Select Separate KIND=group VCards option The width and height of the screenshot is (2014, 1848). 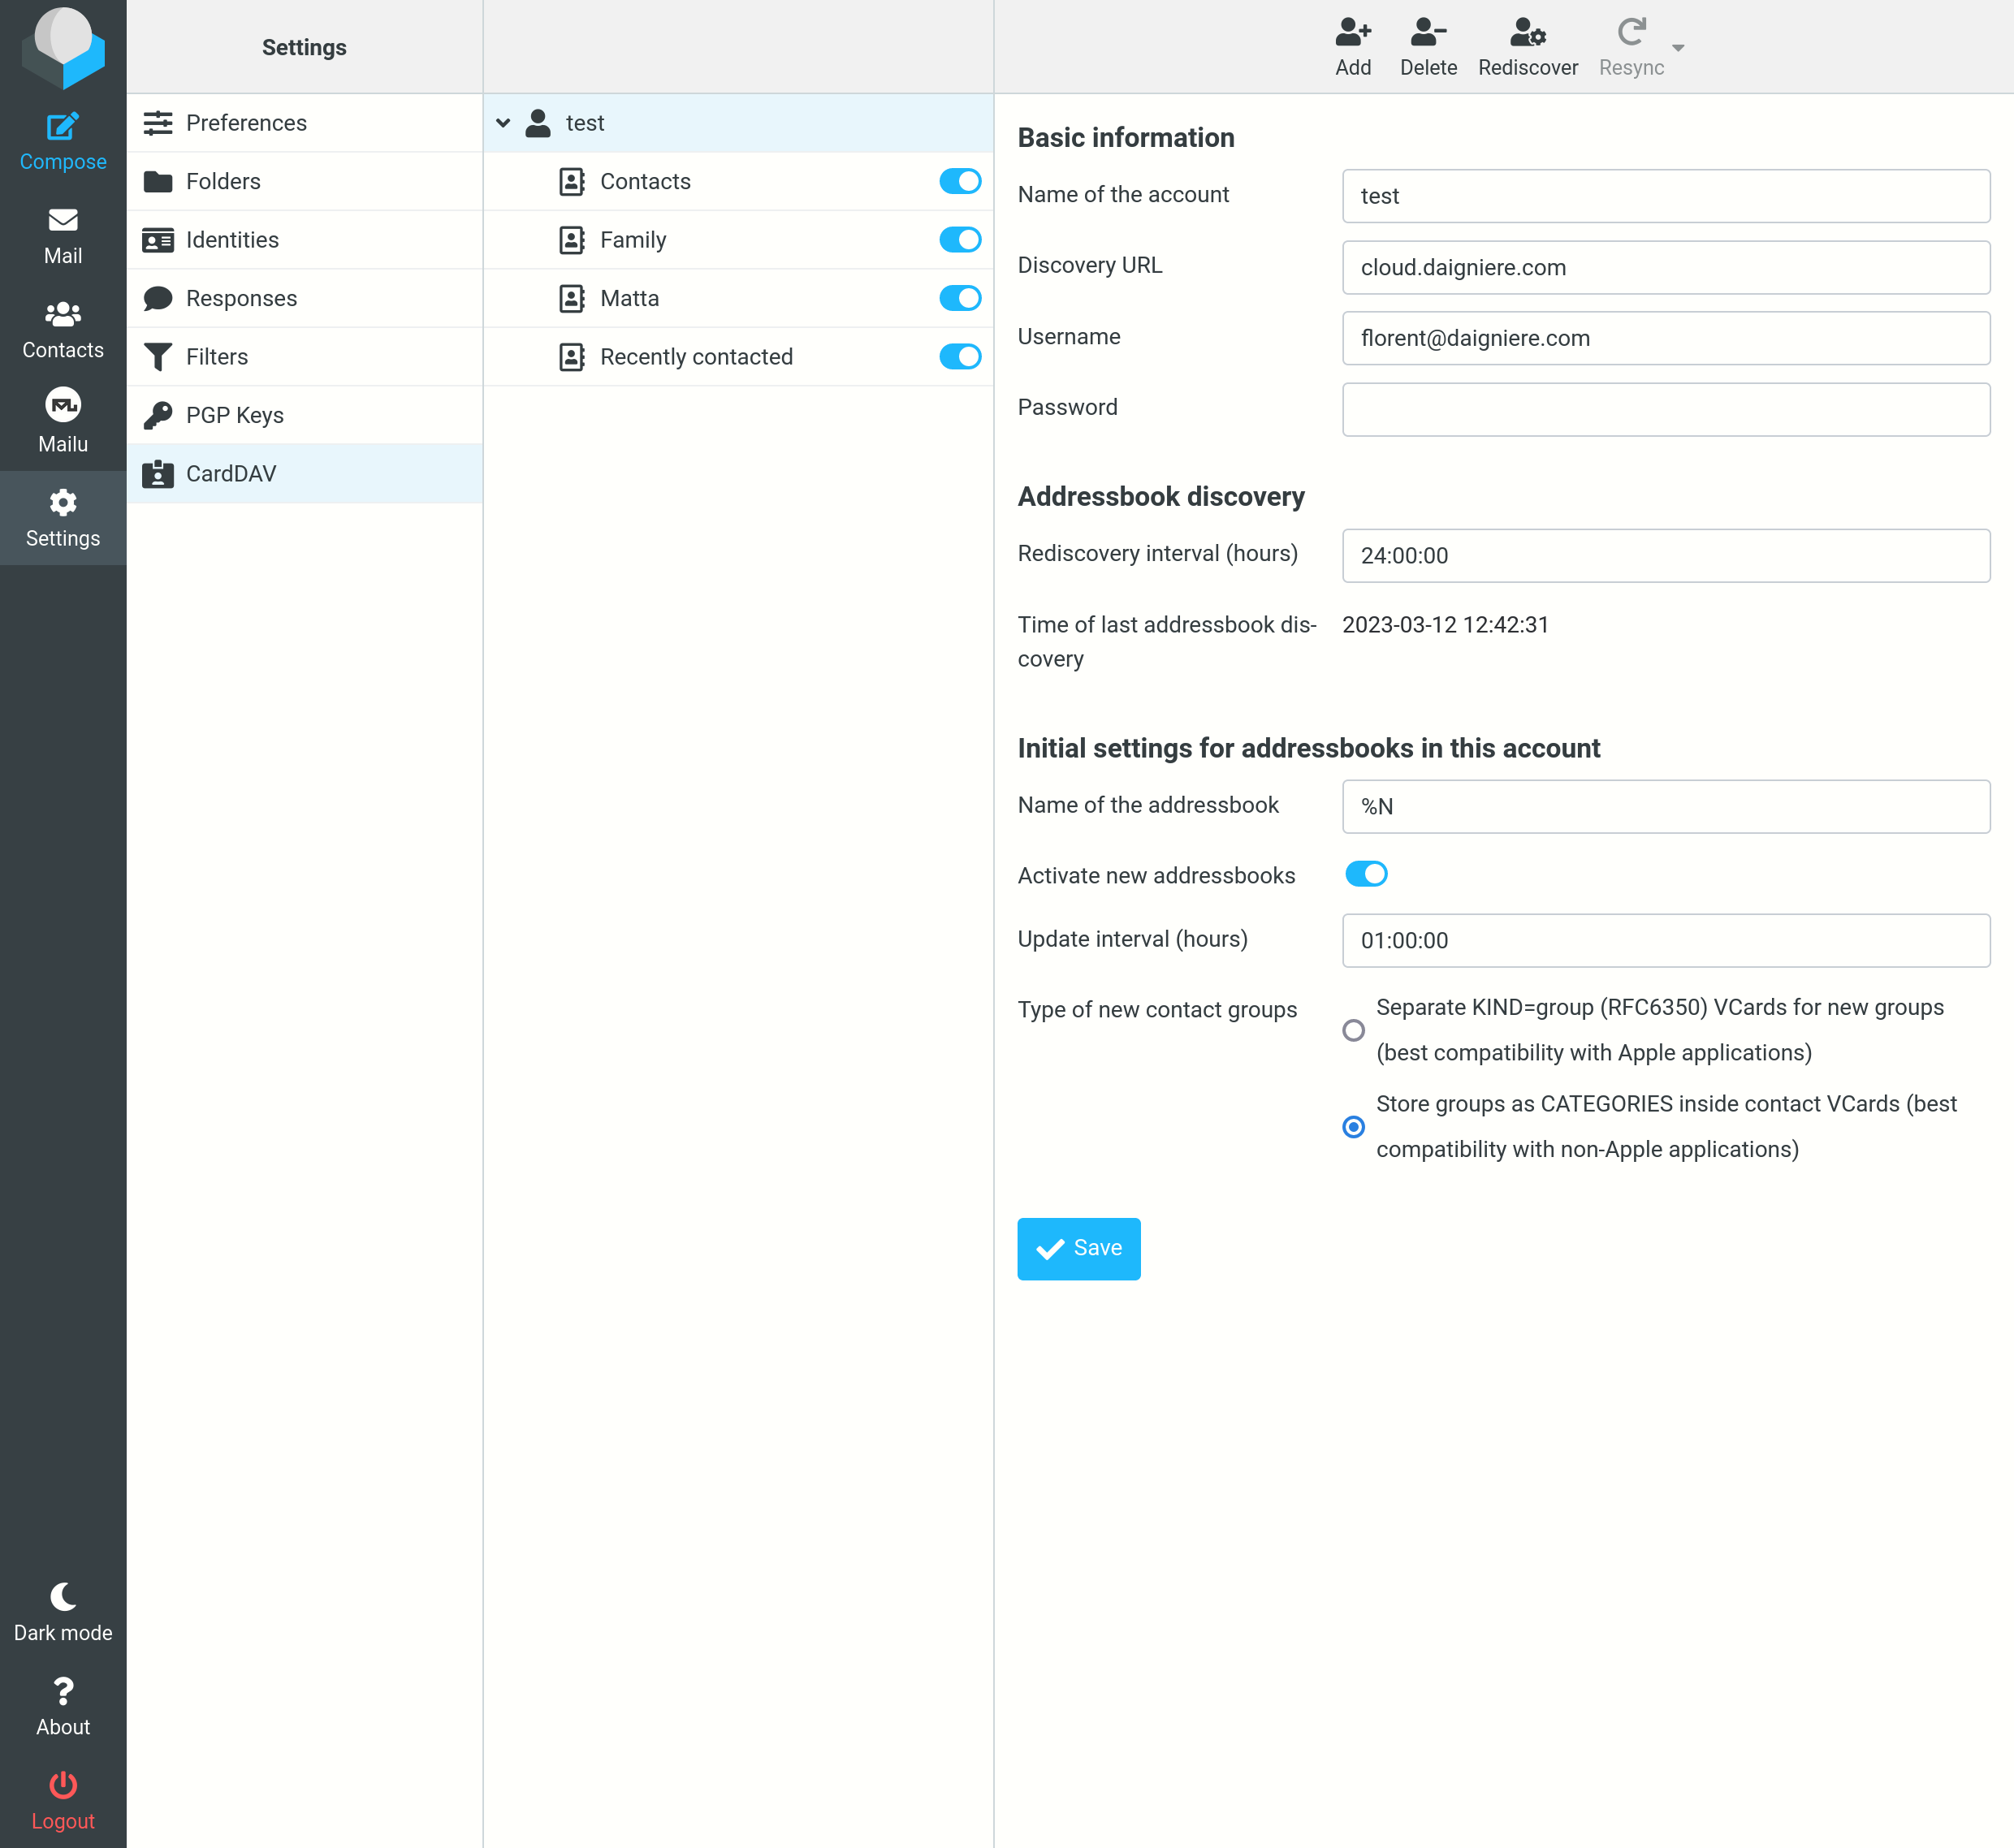1353,1030
